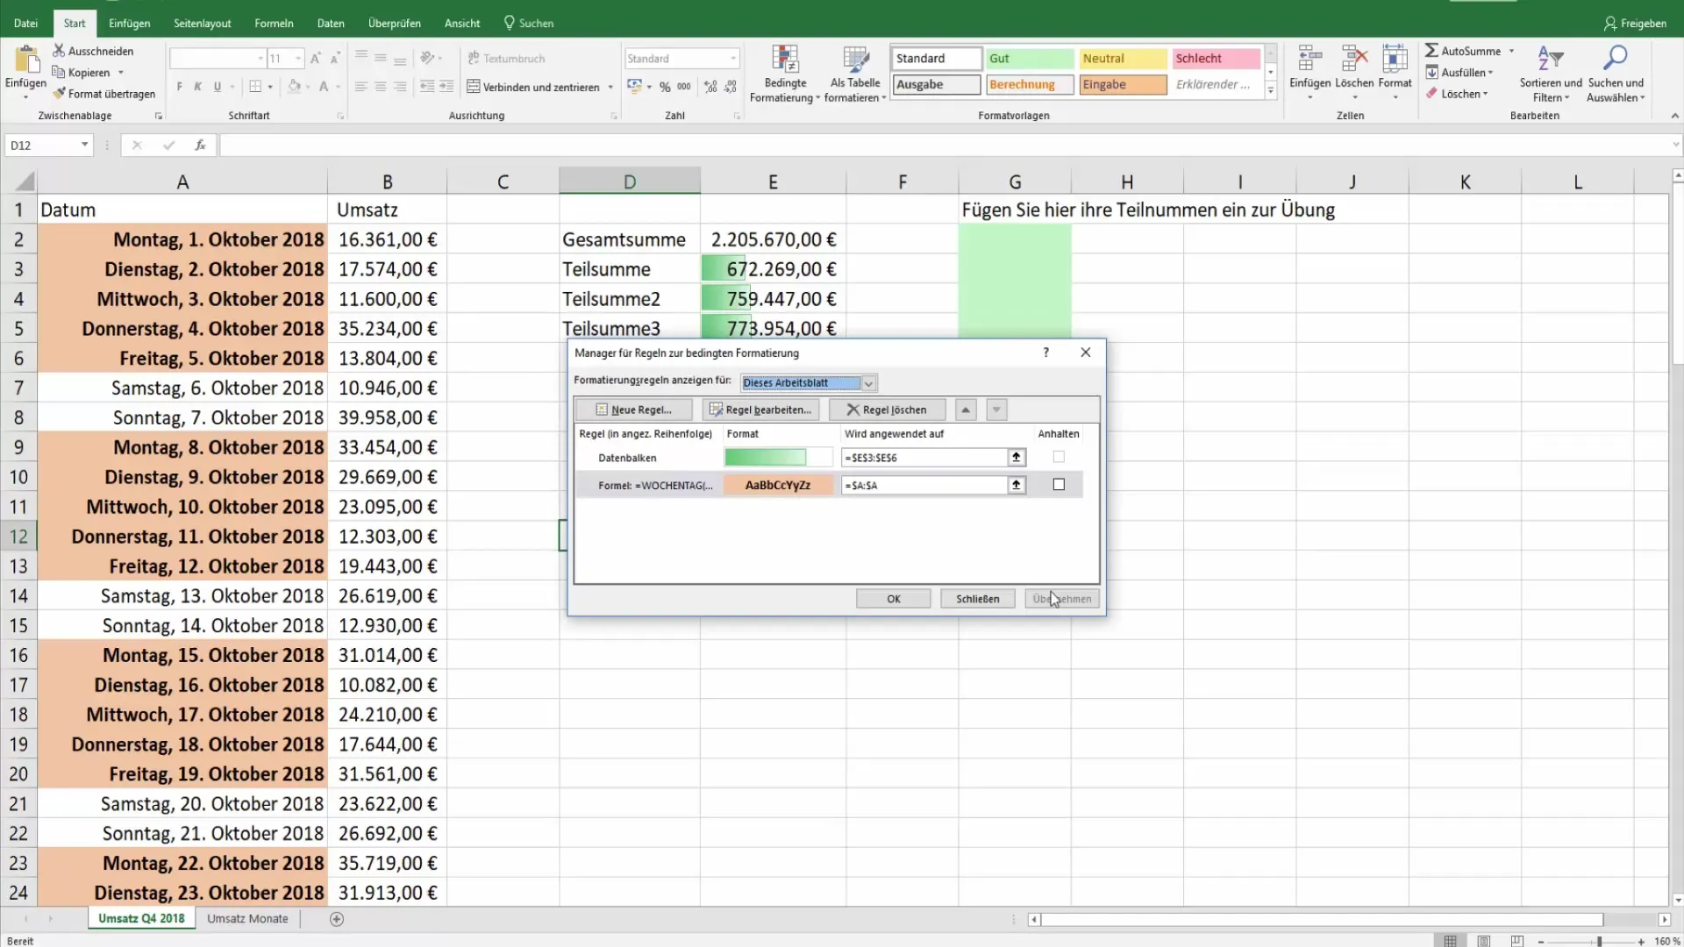
Task: Click the font color A icon
Action: 324,87
